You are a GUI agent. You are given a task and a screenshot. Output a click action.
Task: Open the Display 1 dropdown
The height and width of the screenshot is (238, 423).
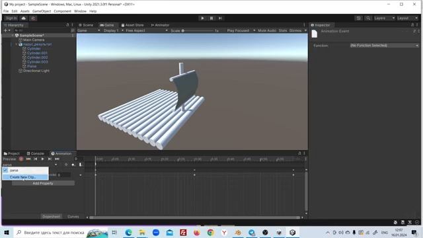click(x=114, y=30)
